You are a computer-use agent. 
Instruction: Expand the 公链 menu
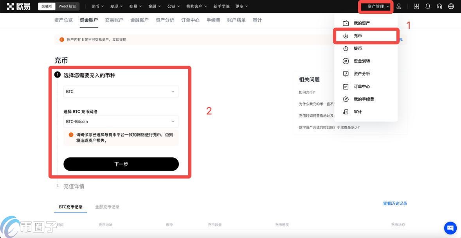point(173,6)
